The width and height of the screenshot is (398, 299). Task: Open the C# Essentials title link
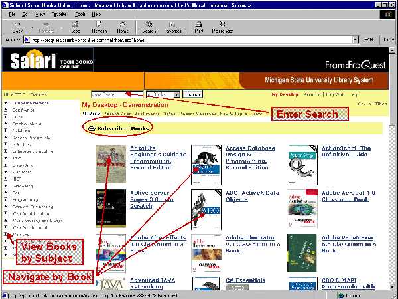(245, 280)
